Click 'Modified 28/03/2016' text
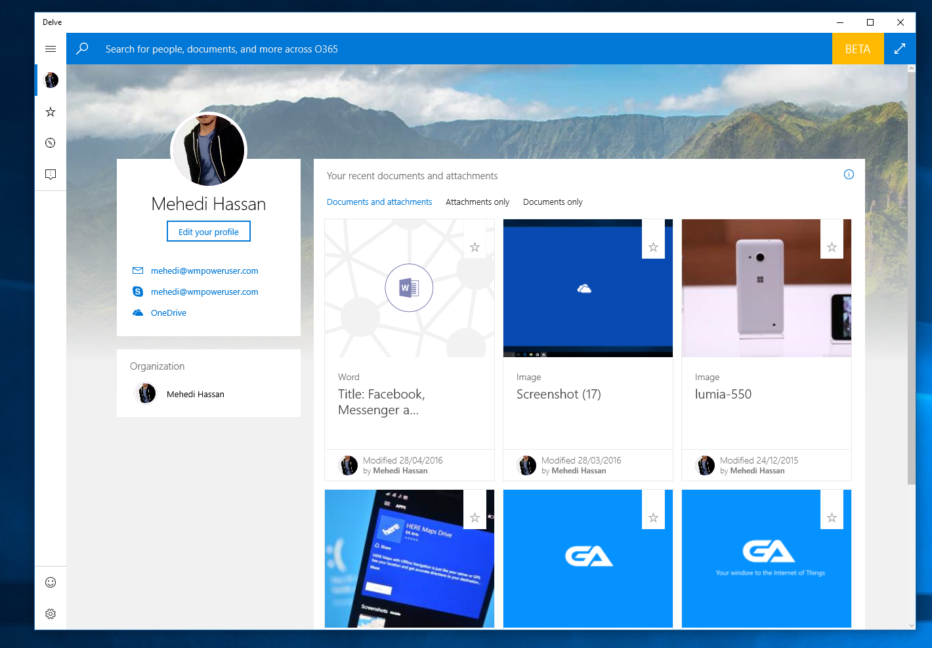The height and width of the screenshot is (648, 932). tap(582, 460)
